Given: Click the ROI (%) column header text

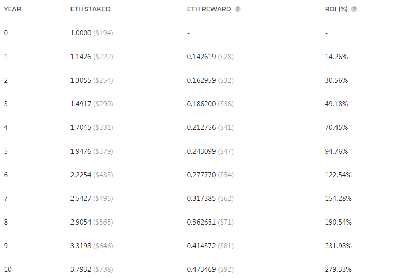Looking at the screenshot, I should coord(336,9).
